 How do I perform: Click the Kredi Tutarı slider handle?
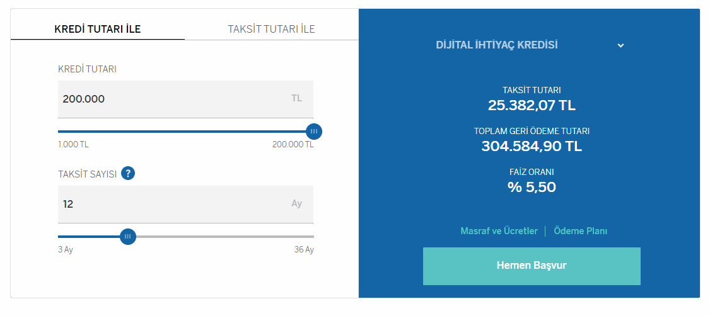pyautogui.click(x=314, y=132)
